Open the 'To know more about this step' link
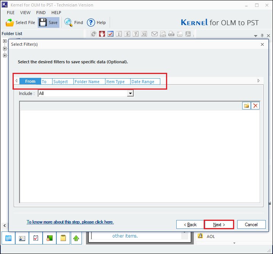Image resolution: width=273 pixels, height=254 pixels. (70, 222)
